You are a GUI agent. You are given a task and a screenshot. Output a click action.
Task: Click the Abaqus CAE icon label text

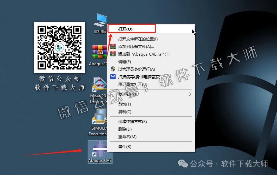pyautogui.click(x=100, y=160)
